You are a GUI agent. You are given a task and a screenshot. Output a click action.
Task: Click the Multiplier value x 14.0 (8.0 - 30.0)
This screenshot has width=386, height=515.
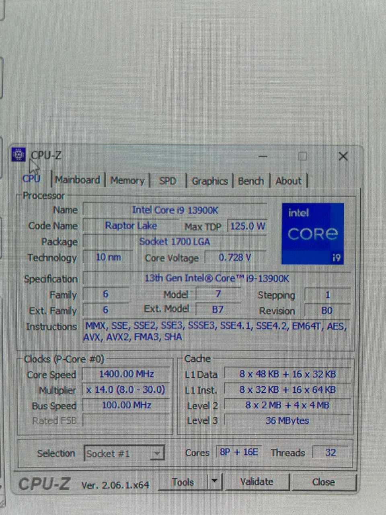tap(127, 389)
